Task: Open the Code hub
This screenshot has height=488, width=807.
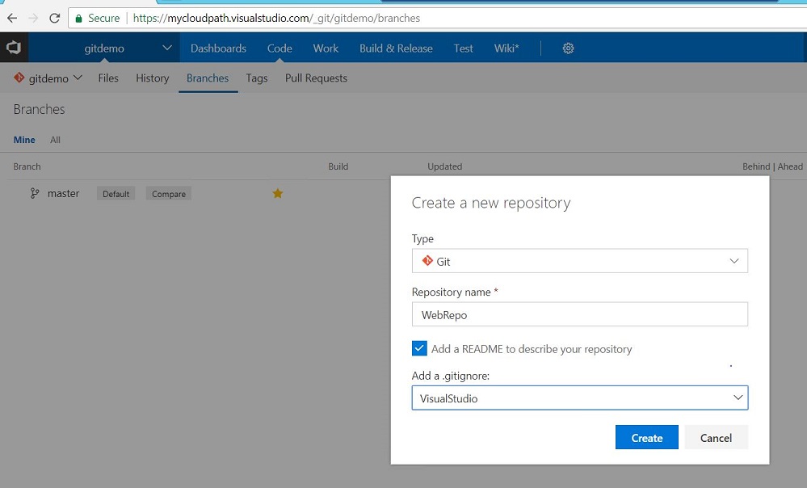Action: [280, 48]
